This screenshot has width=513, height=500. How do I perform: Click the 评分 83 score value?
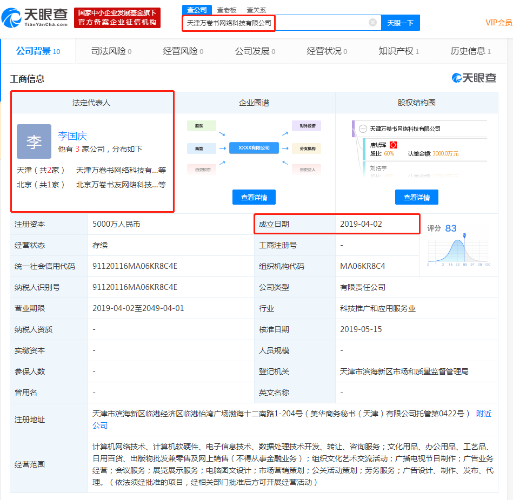coord(450,228)
